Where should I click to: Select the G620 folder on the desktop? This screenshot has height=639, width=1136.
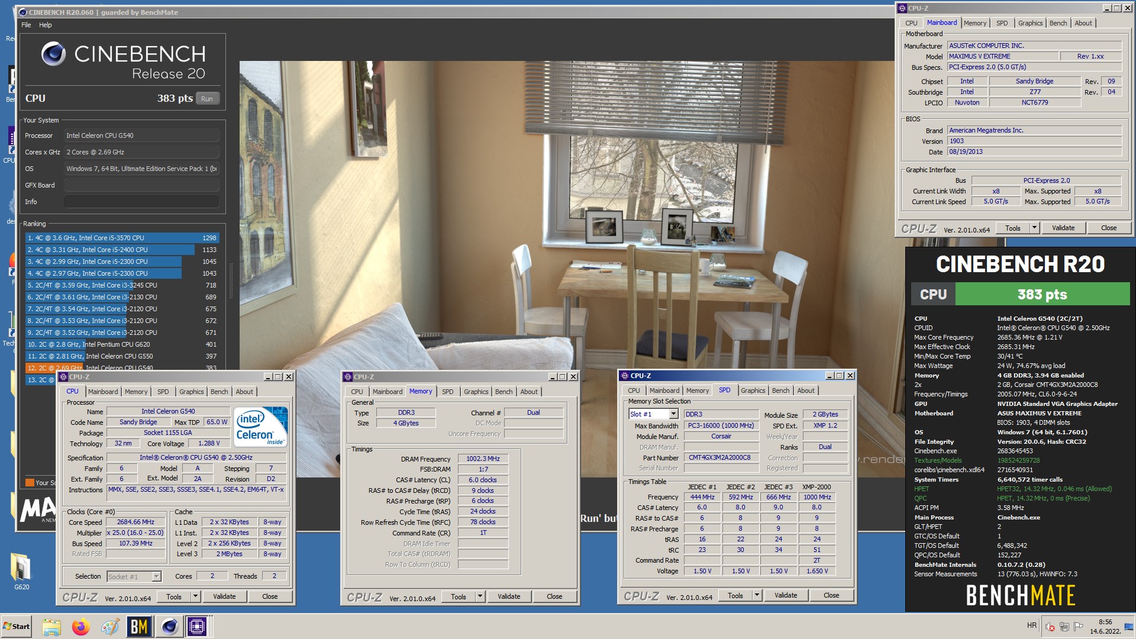point(21,571)
